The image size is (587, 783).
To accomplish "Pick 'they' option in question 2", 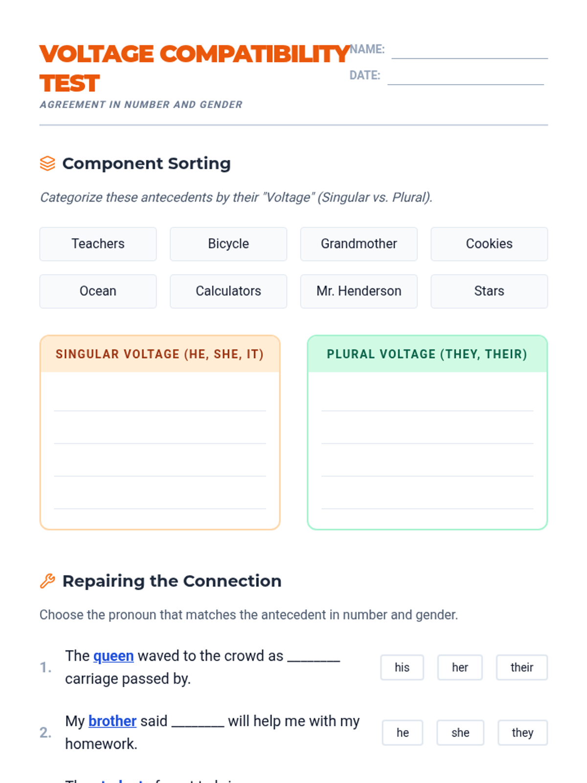I will click(x=522, y=733).
